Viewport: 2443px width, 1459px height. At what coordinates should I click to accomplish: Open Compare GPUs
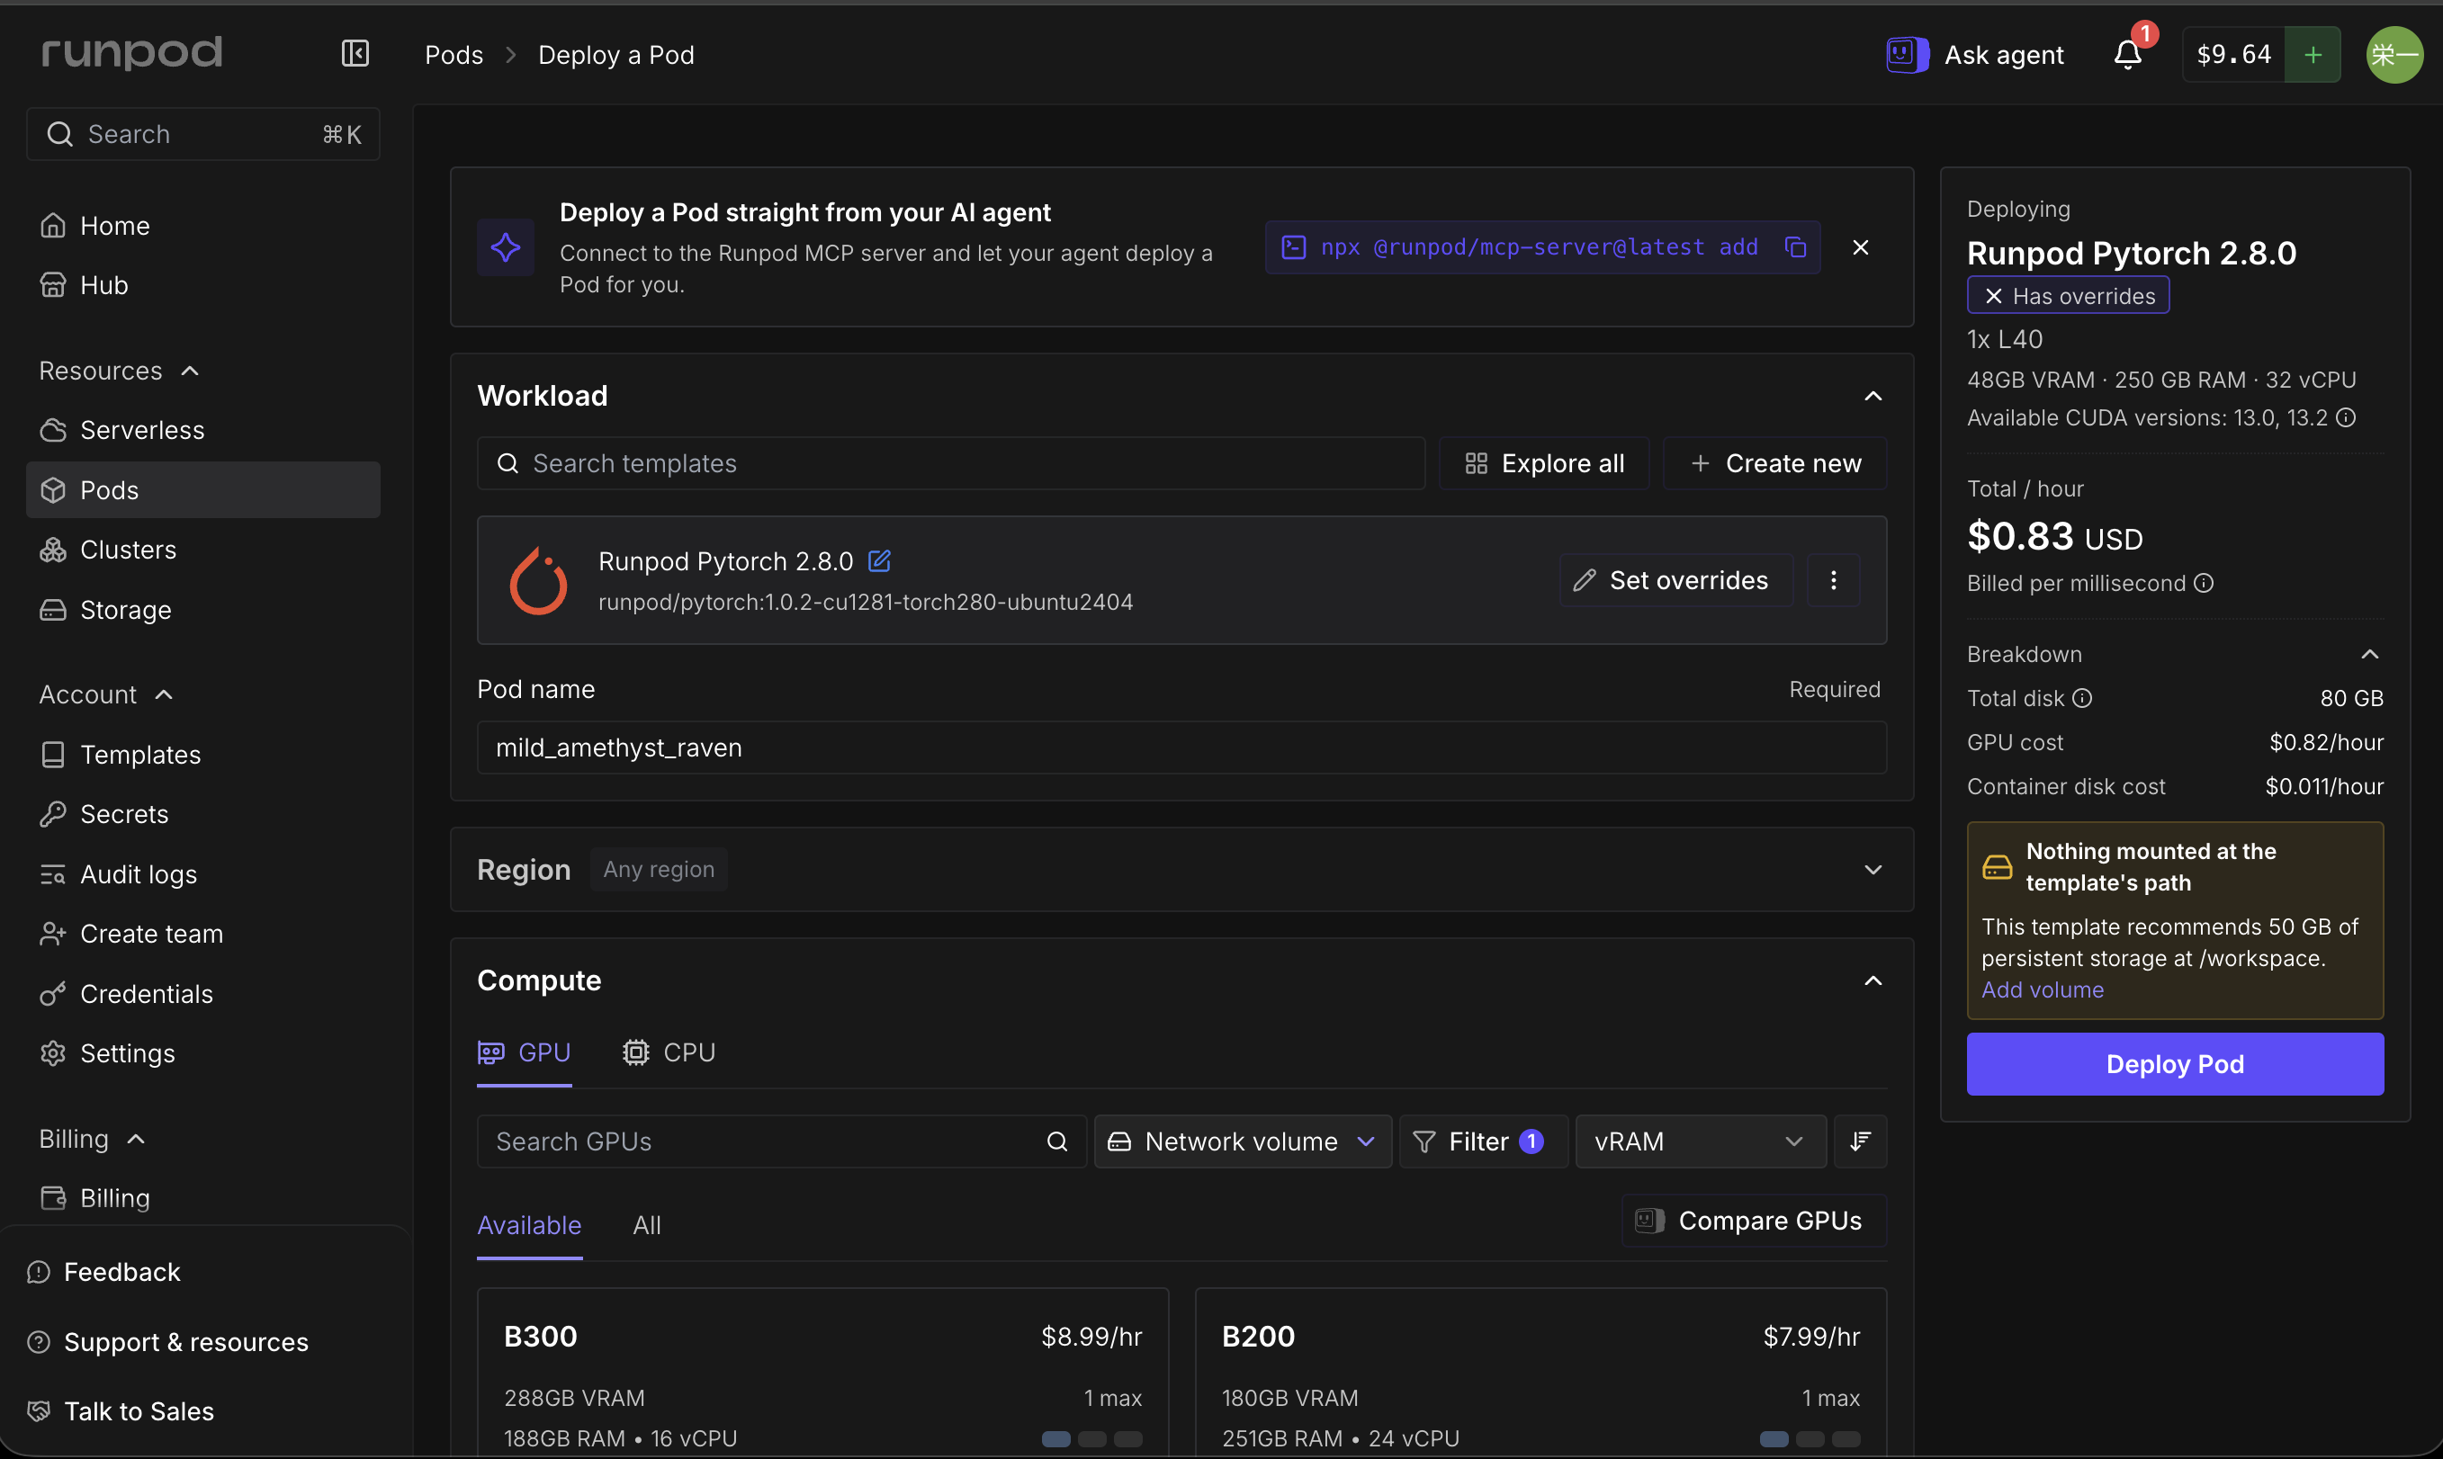click(x=1754, y=1220)
